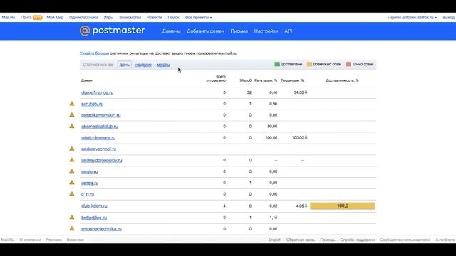Open the Все проекты dropdown
456x256 pixels.
click(199, 17)
